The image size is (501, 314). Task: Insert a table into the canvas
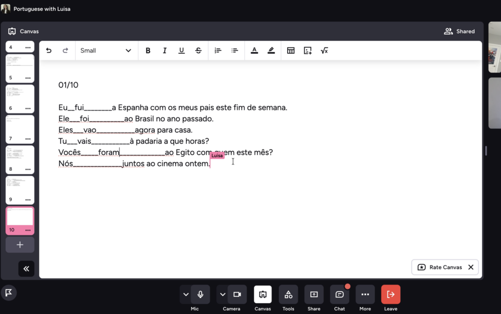coord(291,50)
